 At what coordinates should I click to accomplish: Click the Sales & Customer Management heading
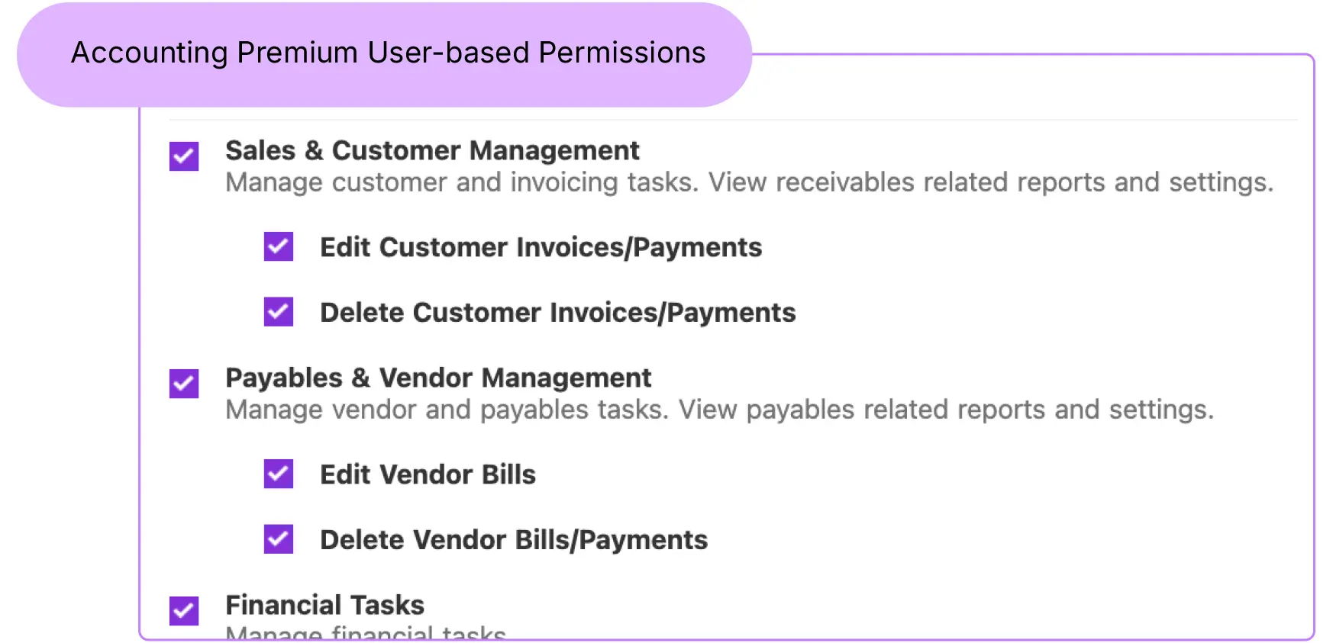click(x=432, y=151)
